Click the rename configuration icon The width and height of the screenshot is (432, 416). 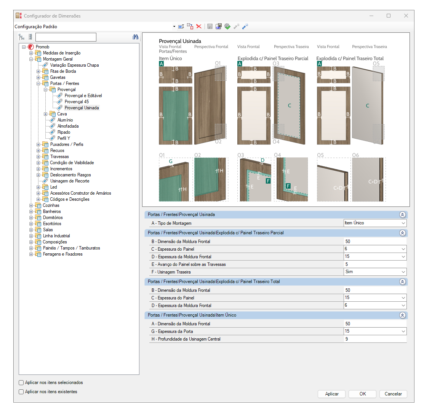(x=181, y=26)
